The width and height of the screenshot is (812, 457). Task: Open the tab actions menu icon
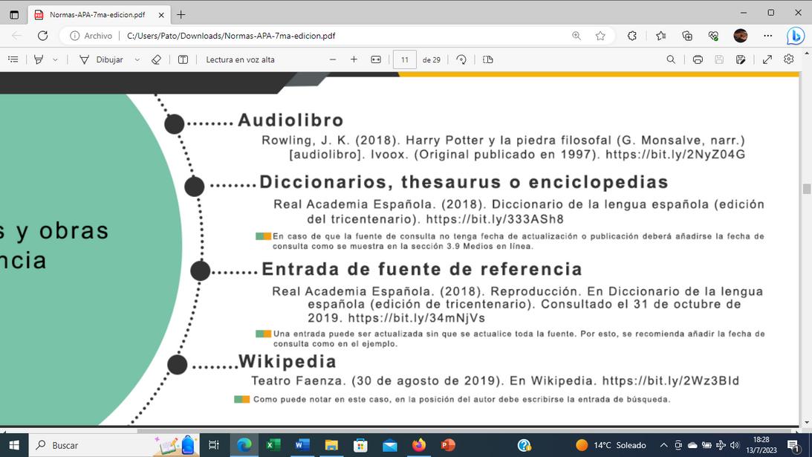tap(14, 15)
